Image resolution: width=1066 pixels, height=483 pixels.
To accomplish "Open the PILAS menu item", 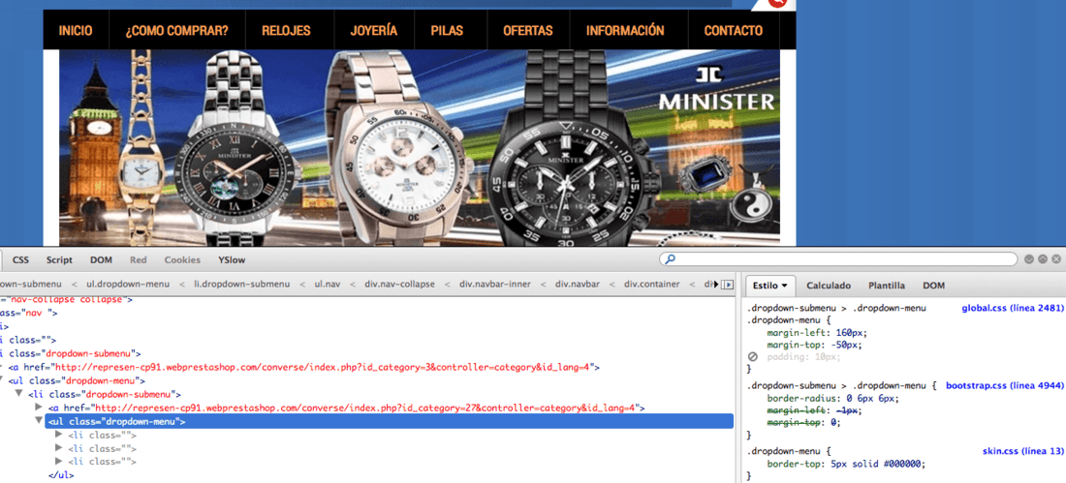I will 447,31.
